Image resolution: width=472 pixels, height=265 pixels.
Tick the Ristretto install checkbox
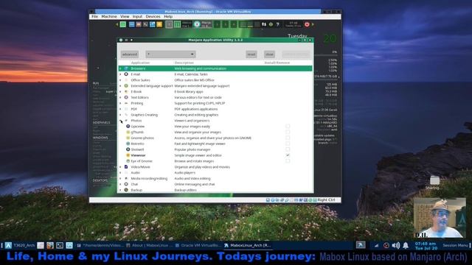288,144
